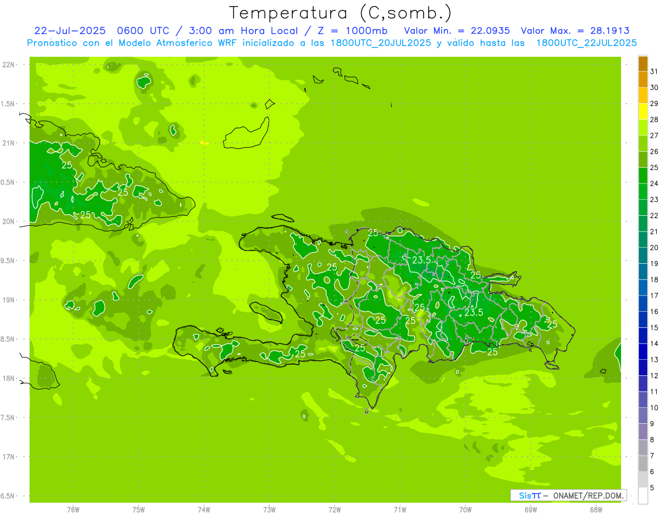Click the '17N' latitude label
The image size is (669, 517).
coord(9,457)
